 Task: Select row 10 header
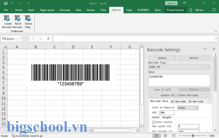3,98
